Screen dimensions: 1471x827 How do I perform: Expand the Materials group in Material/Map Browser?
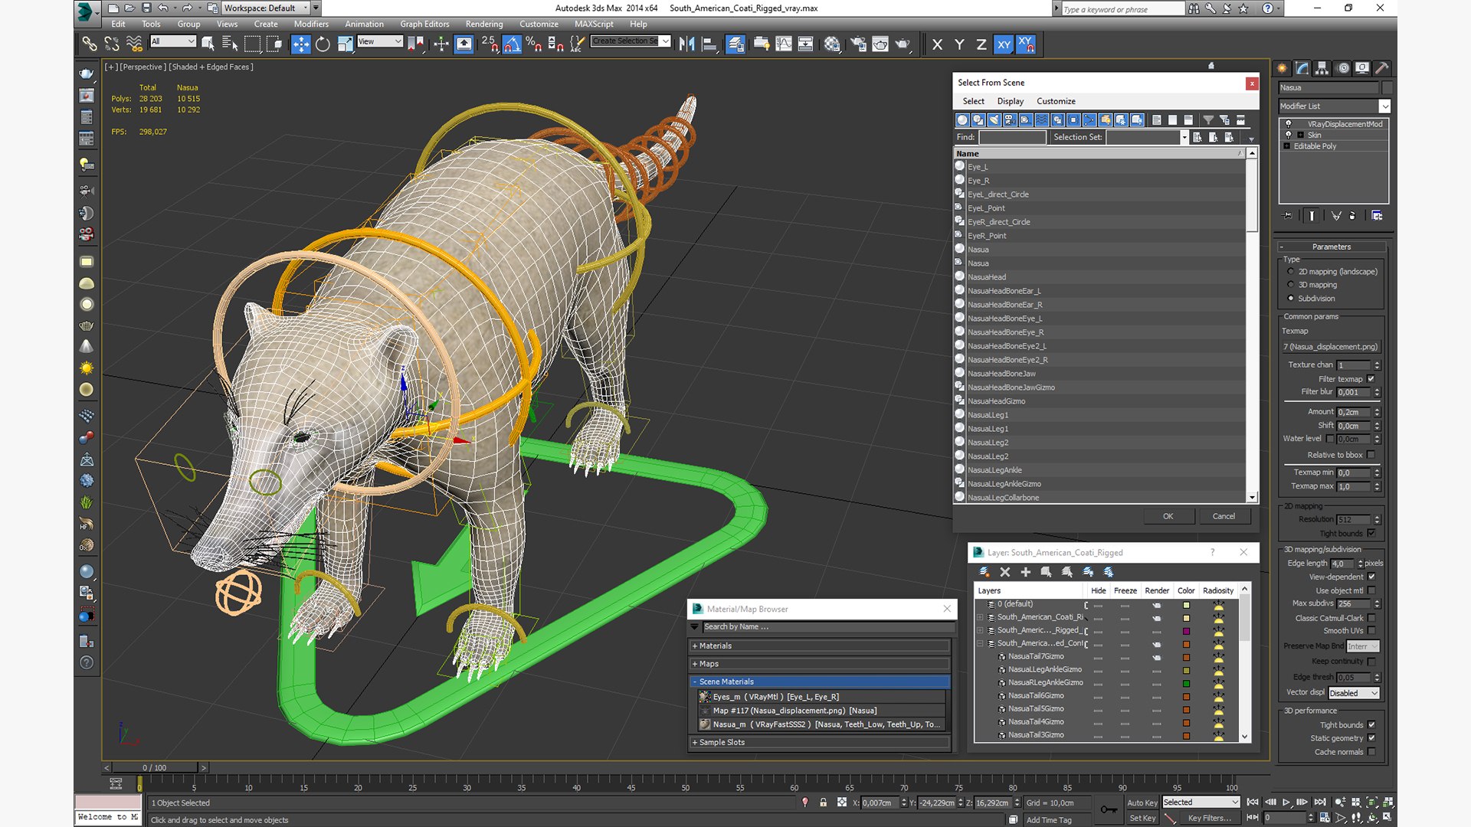click(x=820, y=646)
